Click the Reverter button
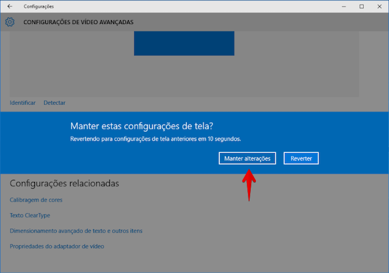The image size is (389, 273). pyautogui.click(x=301, y=159)
